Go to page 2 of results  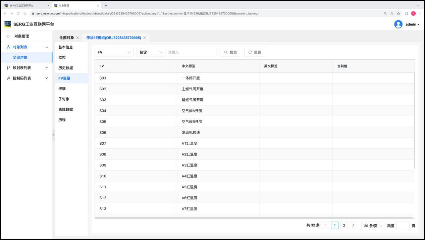coord(344,226)
